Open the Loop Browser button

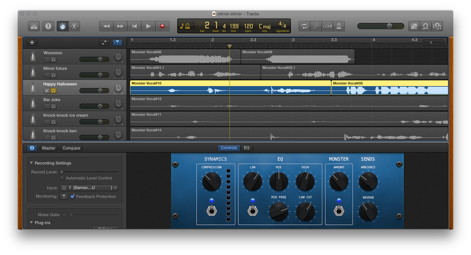tap(426, 26)
